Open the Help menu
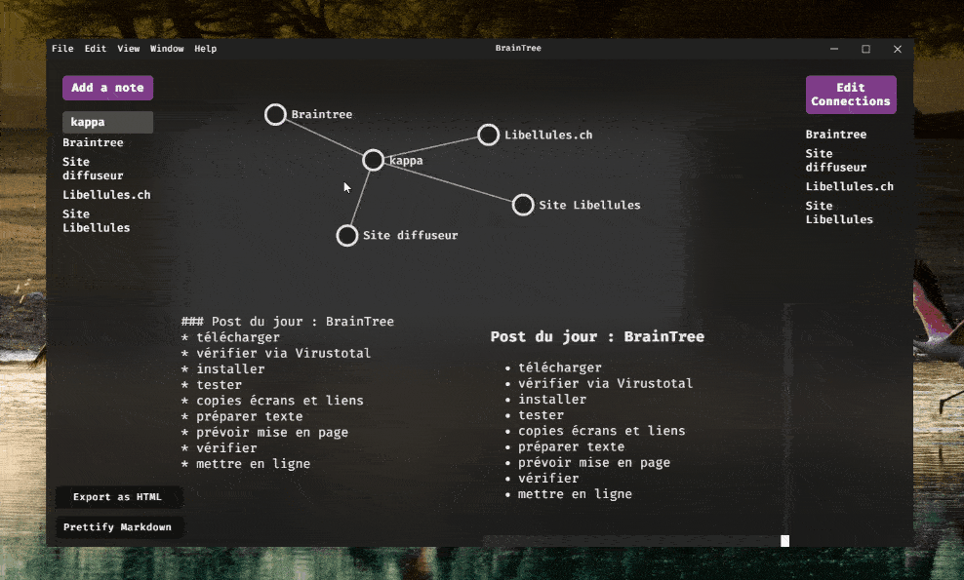Image resolution: width=964 pixels, height=580 pixels. 205,49
